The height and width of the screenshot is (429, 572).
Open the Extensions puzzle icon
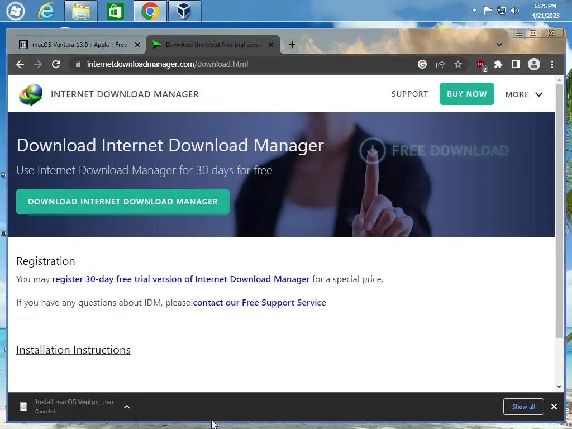coord(498,65)
